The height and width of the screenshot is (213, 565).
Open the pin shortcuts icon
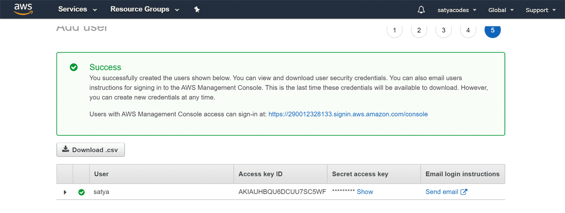(197, 9)
